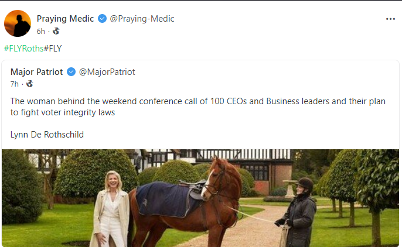This screenshot has width=402, height=247.
Task: Click Major Patriot's blue verified badge
Action: pyautogui.click(x=71, y=72)
